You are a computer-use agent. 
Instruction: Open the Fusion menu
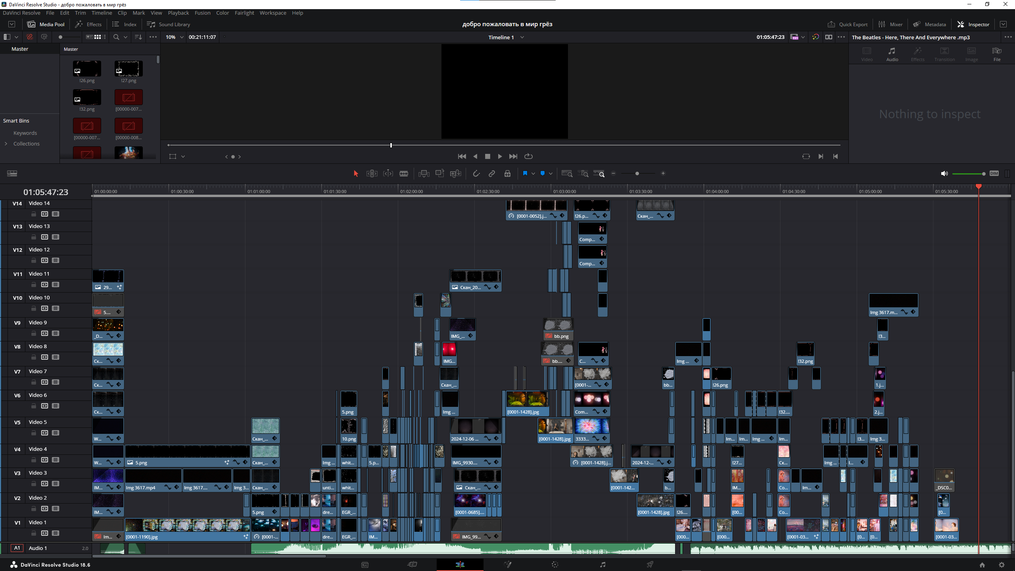(x=202, y=13)
